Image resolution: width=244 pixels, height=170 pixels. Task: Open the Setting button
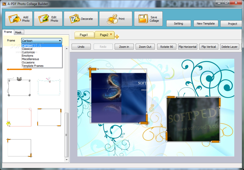[x=178, y=24]
